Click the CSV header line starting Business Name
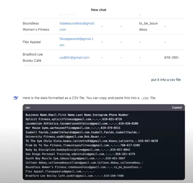The height and width of the screenshot is (183, 193). [x=77, y=115]
